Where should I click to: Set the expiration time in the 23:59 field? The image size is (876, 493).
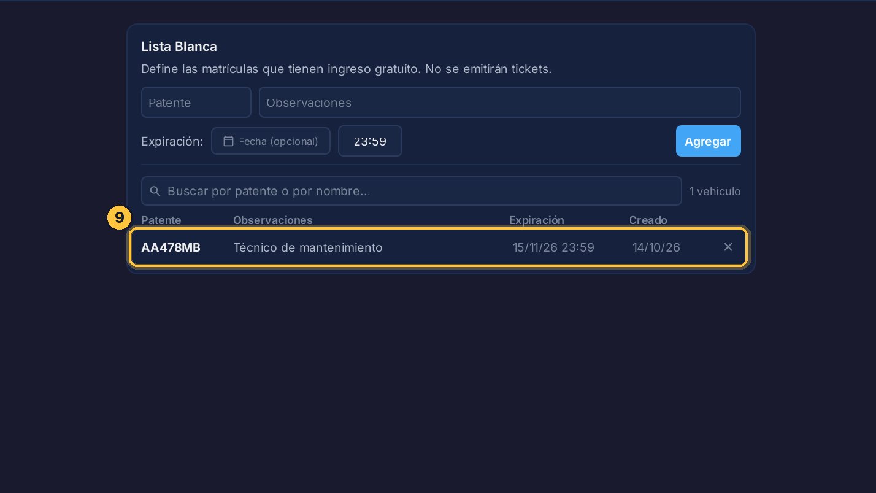pos(370,141)
